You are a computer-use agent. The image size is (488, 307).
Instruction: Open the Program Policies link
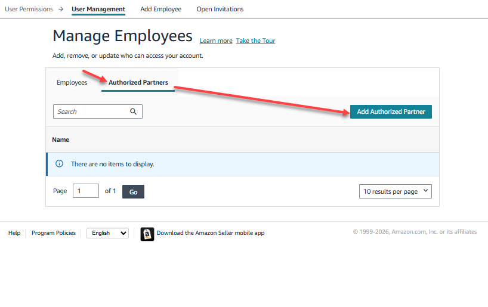54,233
